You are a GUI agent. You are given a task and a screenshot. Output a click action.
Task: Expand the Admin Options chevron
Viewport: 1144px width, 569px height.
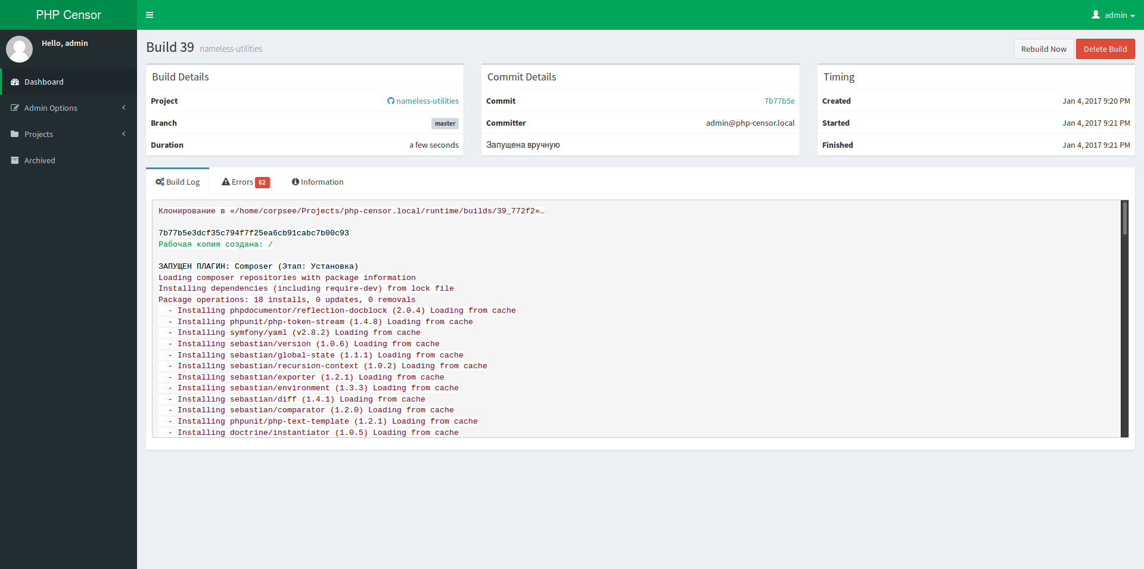click(x=124, y=108)
